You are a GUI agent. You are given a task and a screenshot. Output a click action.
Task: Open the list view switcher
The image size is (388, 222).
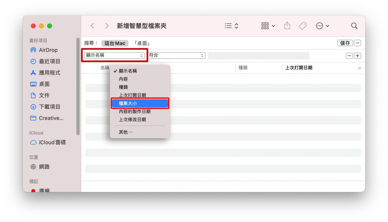232,26
